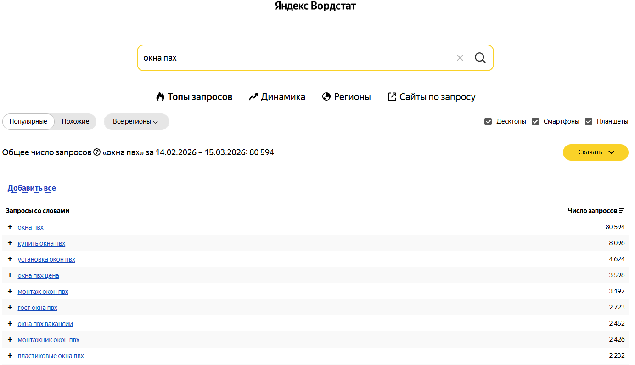
Task: Open the 'окна пвх' query link
Action: 31,227
